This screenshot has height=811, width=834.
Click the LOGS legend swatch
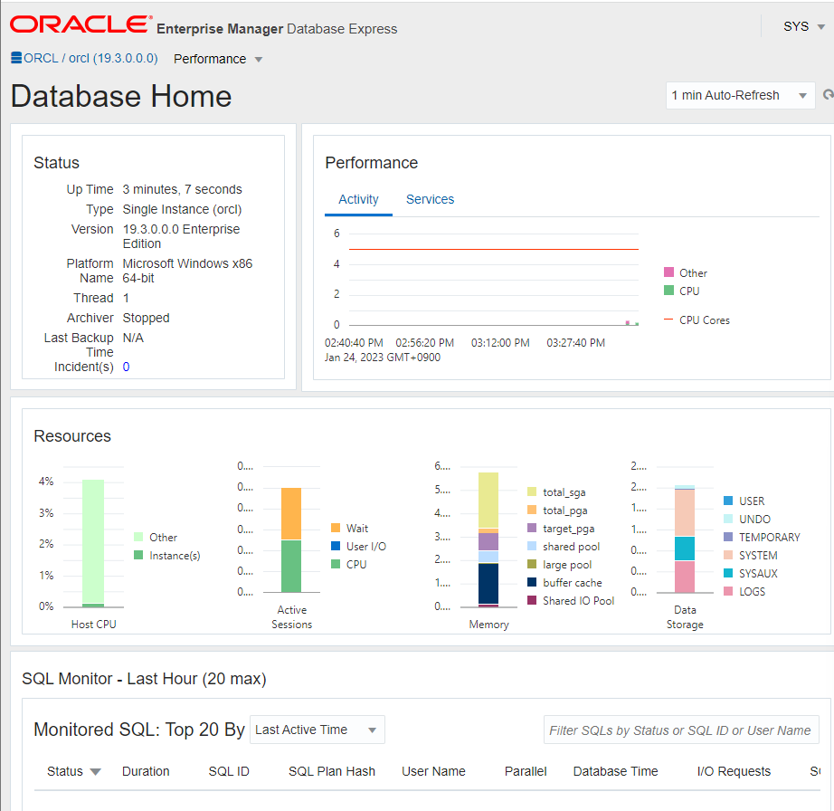point(728,591)
